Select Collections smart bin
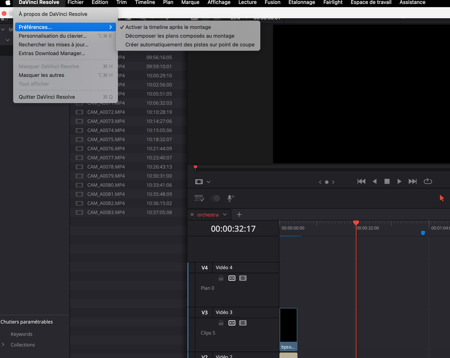Image resolution: width=450 pixels, height=358 pixels. point(23,345)
